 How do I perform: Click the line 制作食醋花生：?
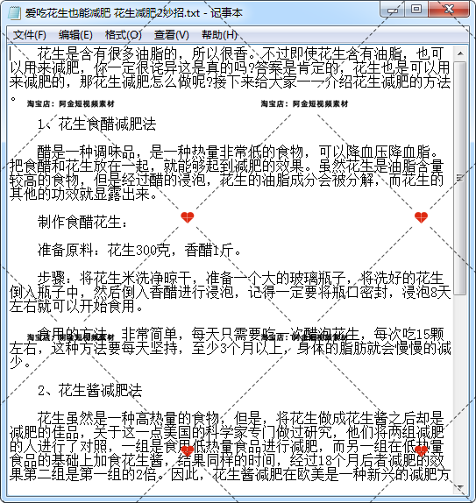(82, 223)
